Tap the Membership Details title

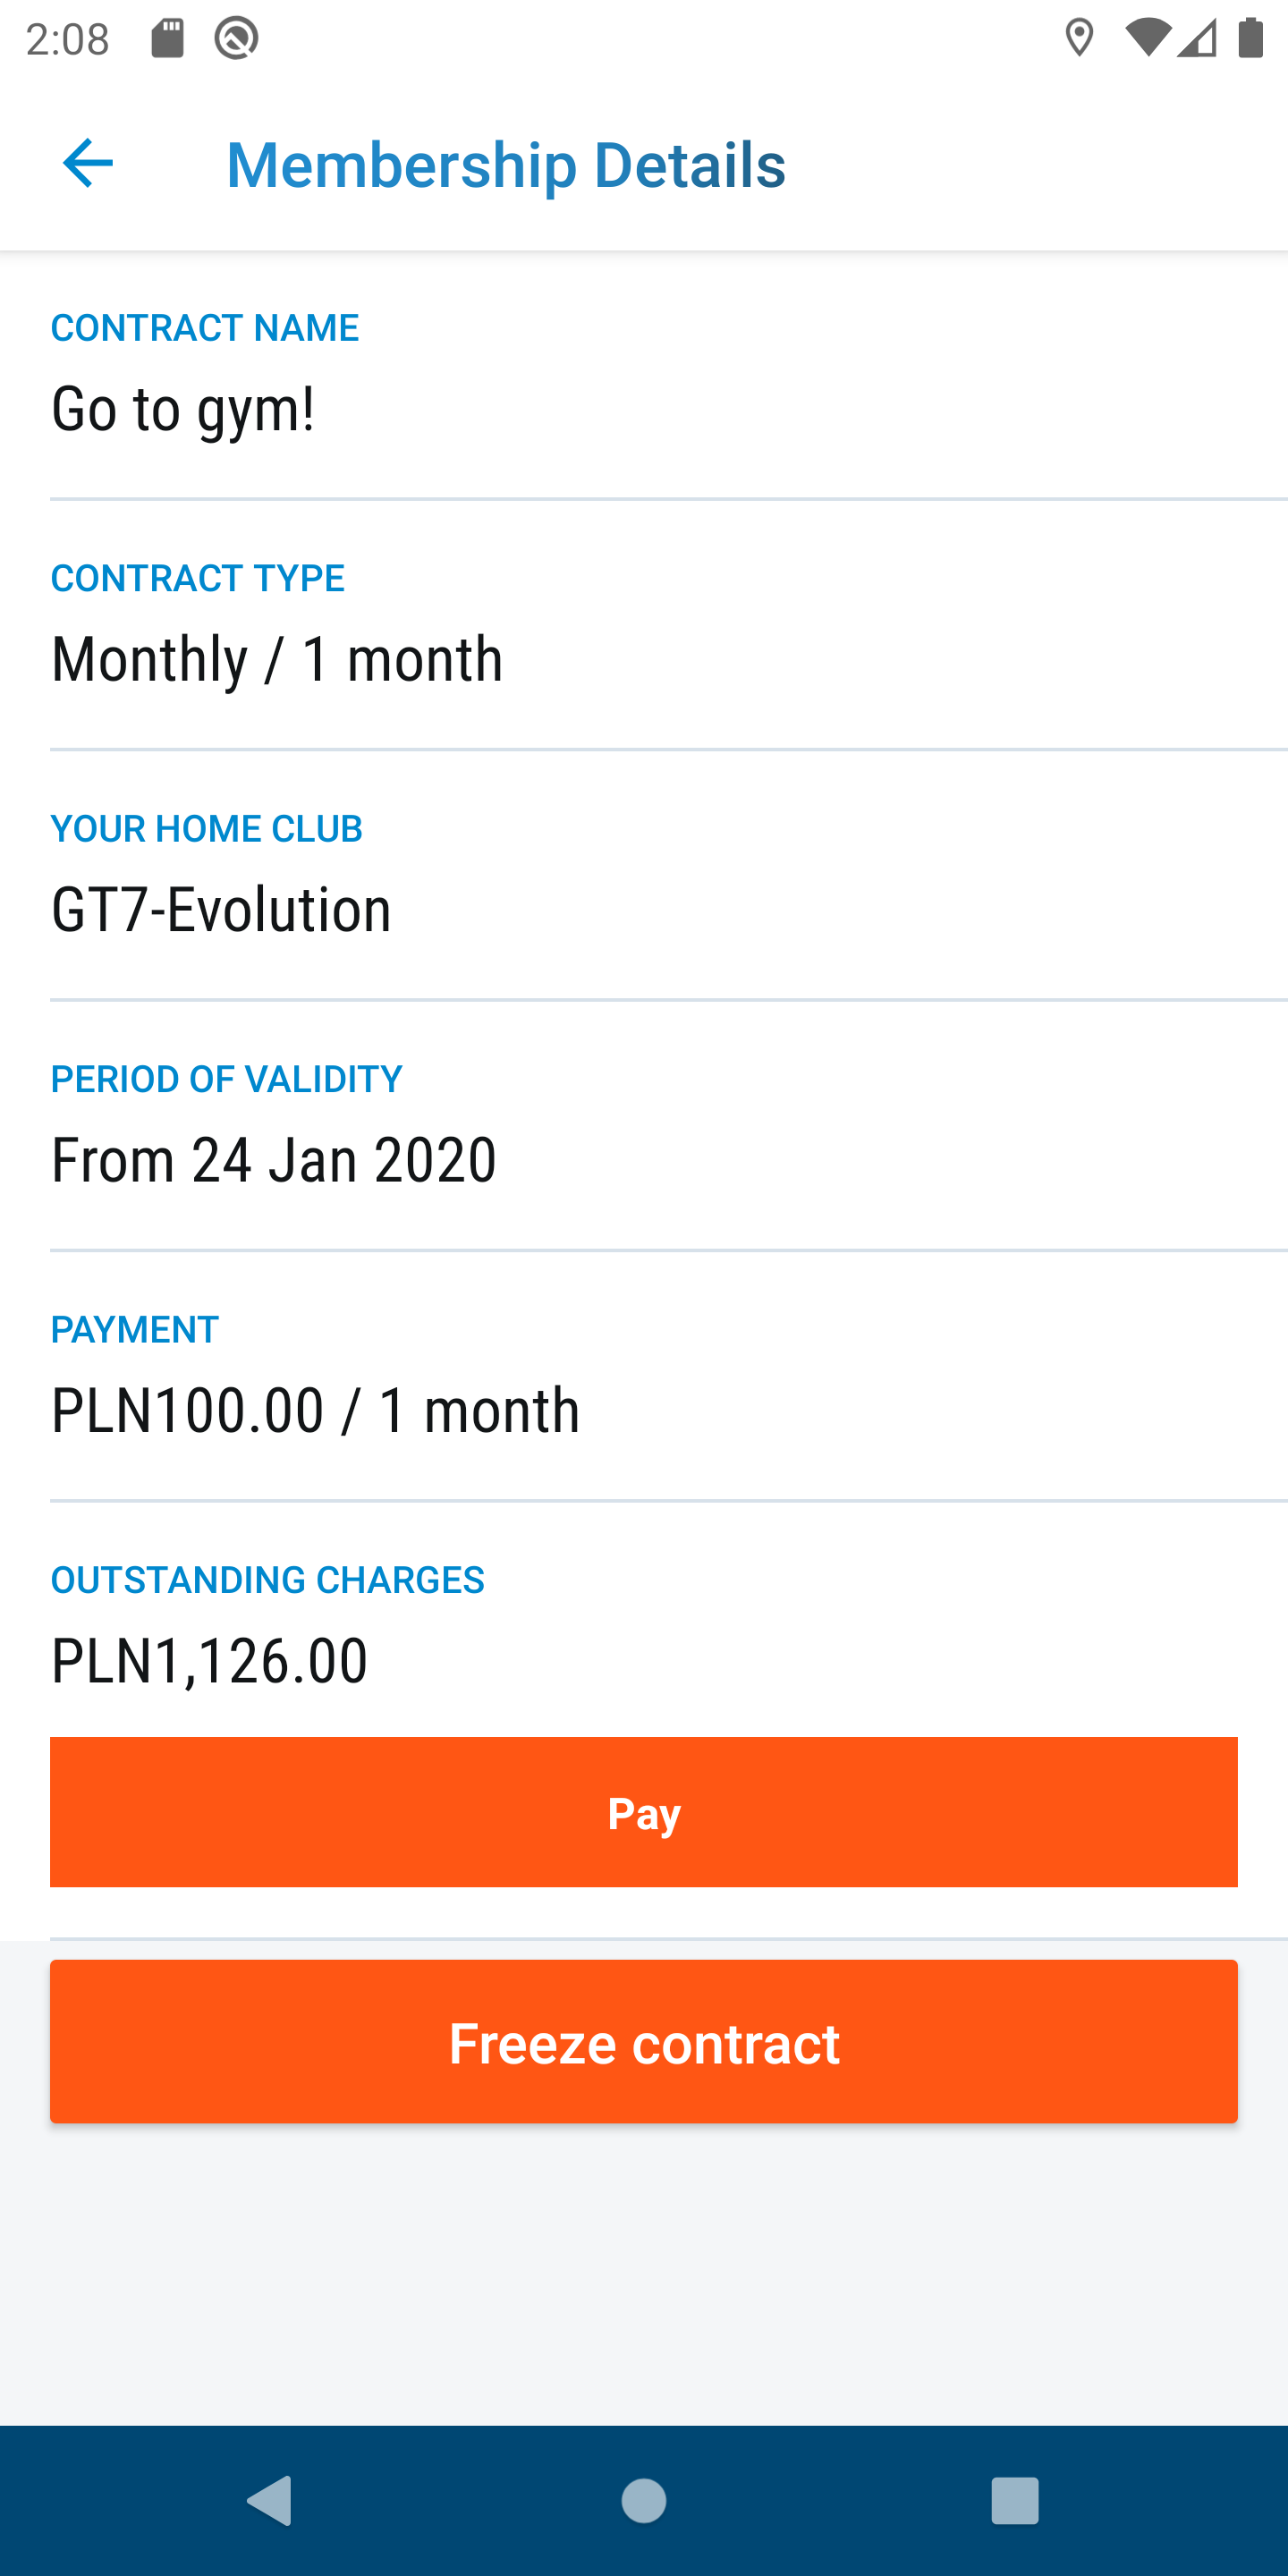[x=506, y=165]
